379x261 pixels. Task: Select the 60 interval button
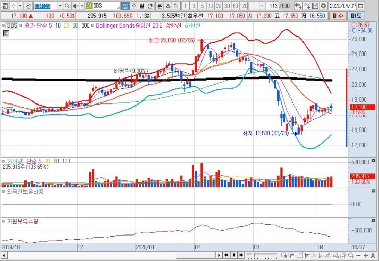(x=235, y=5)
